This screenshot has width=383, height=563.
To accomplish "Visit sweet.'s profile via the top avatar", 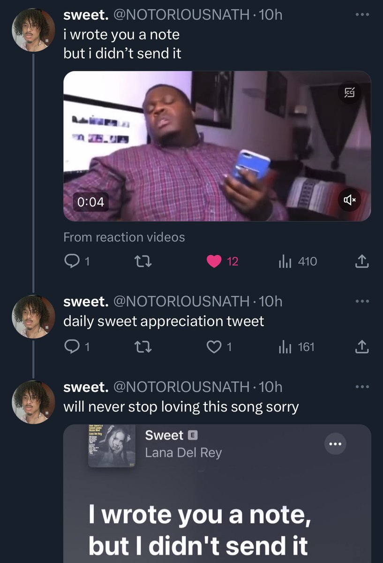I will [x=33, y=30].
